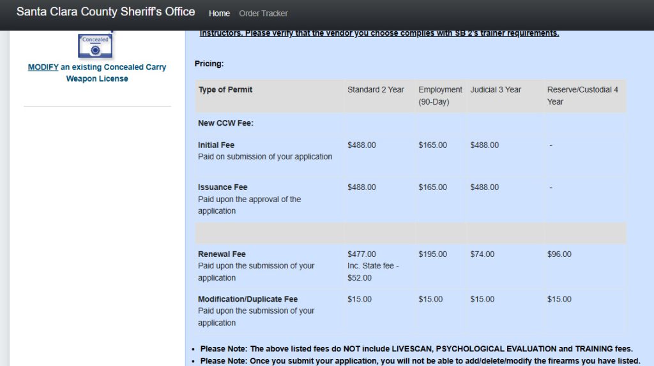This screenshot has height=366, width=654.
Task: Click the Issuance Fee row label
Action: (222, 187)
